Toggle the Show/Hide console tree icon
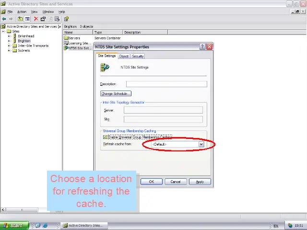This screenshot has width=307, height=230. click(x=27, y=19)
